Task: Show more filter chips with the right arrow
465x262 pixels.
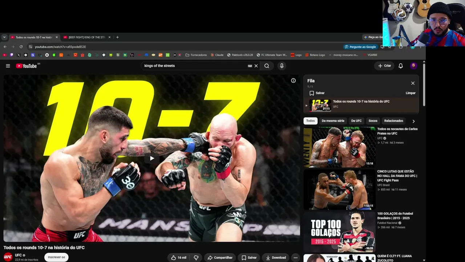Action: (x=413, y=121)
